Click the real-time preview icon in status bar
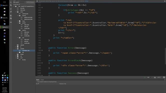166x93 pixels. [x=164, y=78]
